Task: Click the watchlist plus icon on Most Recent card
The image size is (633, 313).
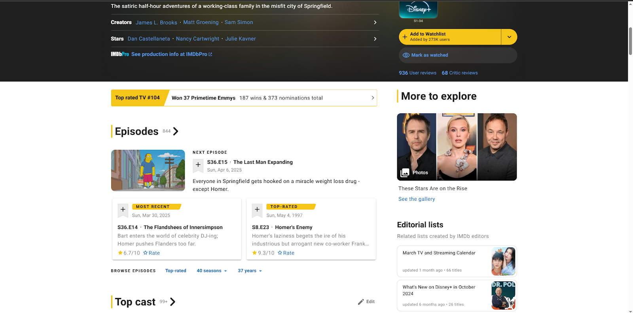Action: point(123,209)
